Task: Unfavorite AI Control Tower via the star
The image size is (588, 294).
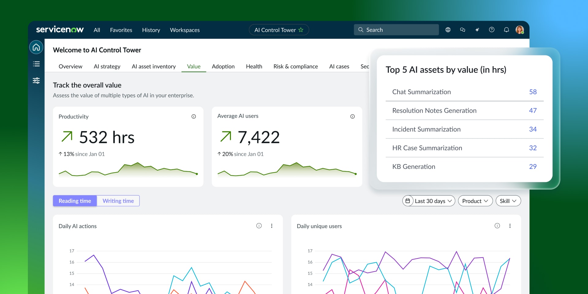Action: (301, 30)
